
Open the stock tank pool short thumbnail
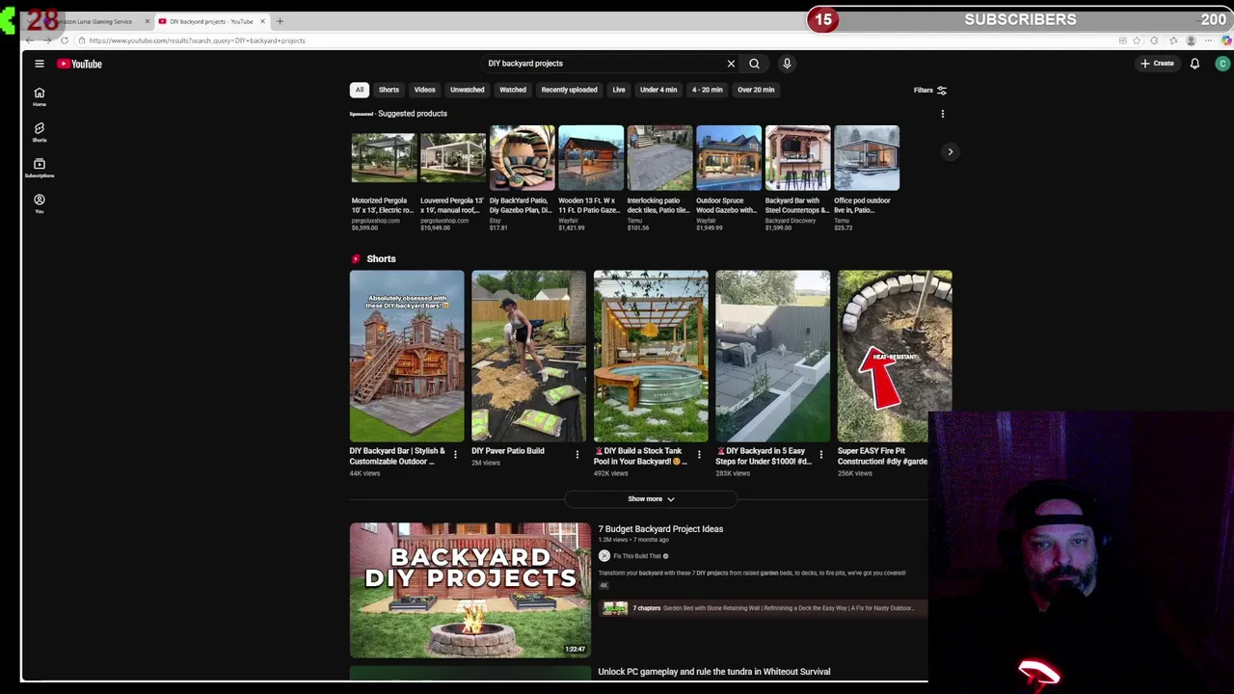[x=651, y=356]
